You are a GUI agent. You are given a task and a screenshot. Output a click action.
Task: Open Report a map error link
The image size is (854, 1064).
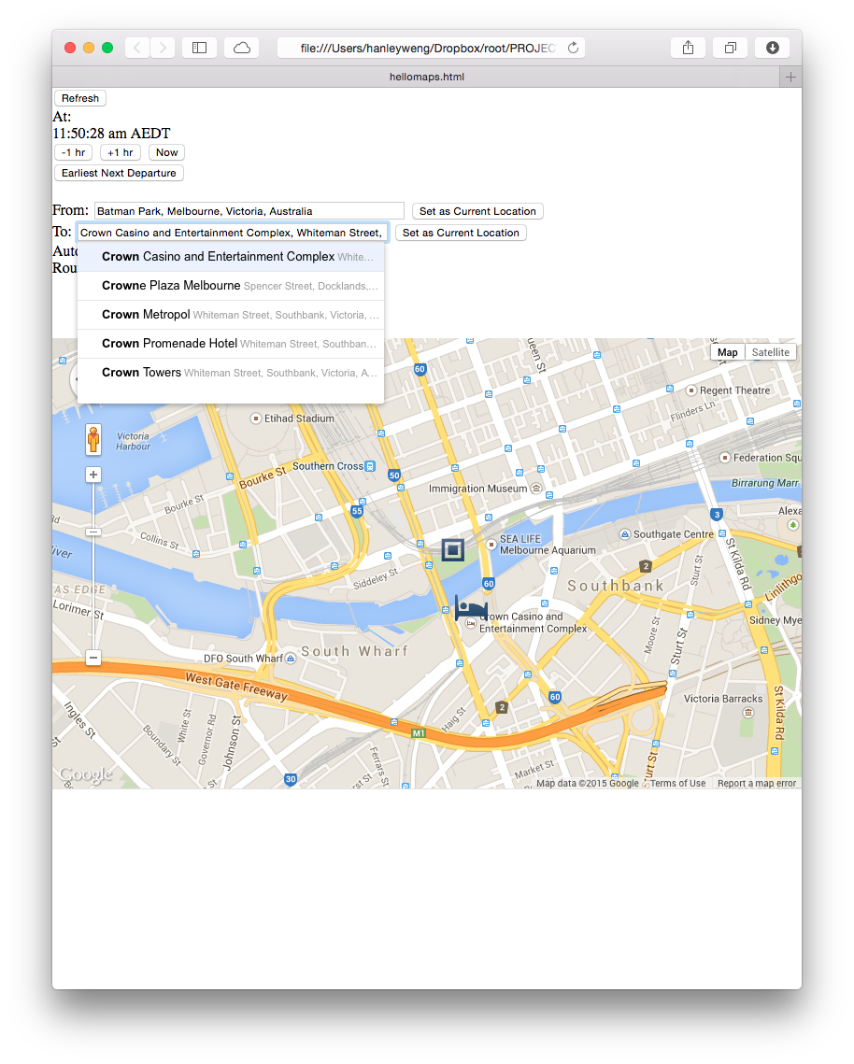pos(756,783)
